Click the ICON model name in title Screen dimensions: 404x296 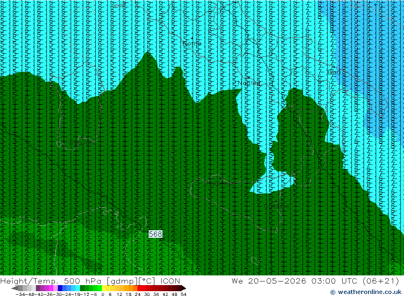[x=170, y=281]
